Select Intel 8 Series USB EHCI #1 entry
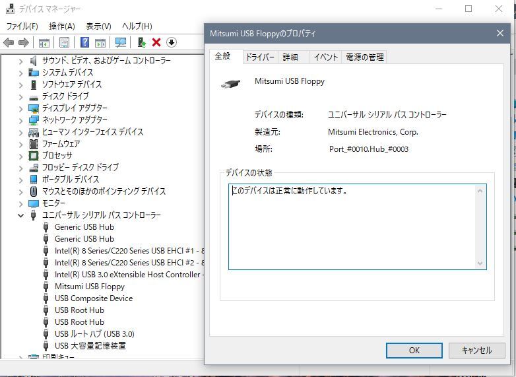The height and width of the screenshot is (377, 516). [x=129, y=251]
